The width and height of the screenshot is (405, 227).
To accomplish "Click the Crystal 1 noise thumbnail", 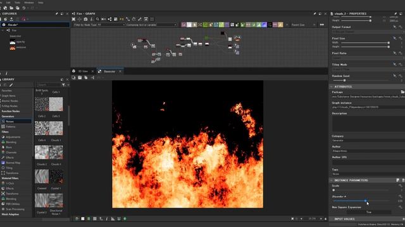I will 56,177.
